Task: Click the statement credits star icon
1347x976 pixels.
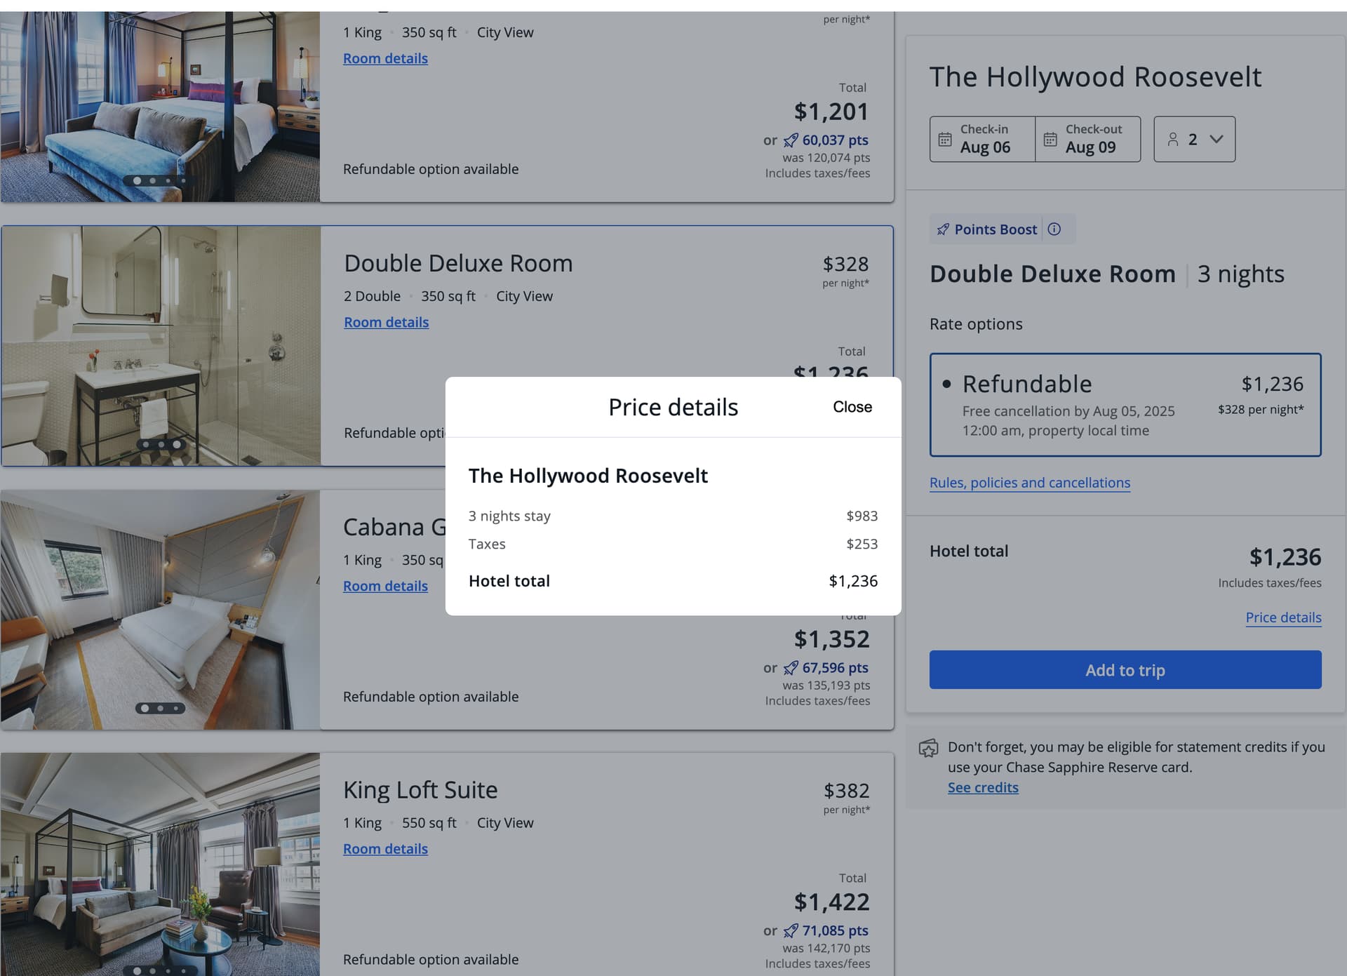Action: [x=928, y=748]
